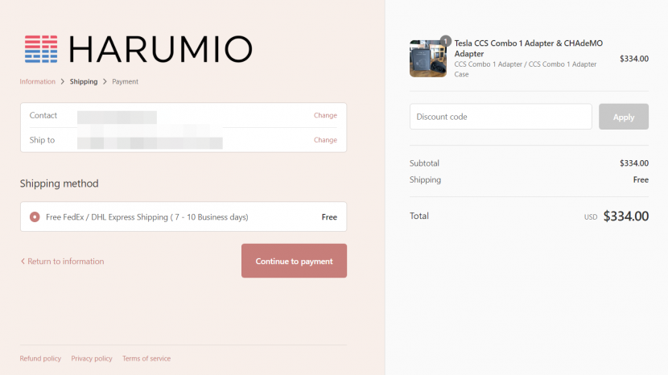The width and height of the screenshot is (668, 375).
Task: Open the Terms of service link
Action: (x=146, y=359)
